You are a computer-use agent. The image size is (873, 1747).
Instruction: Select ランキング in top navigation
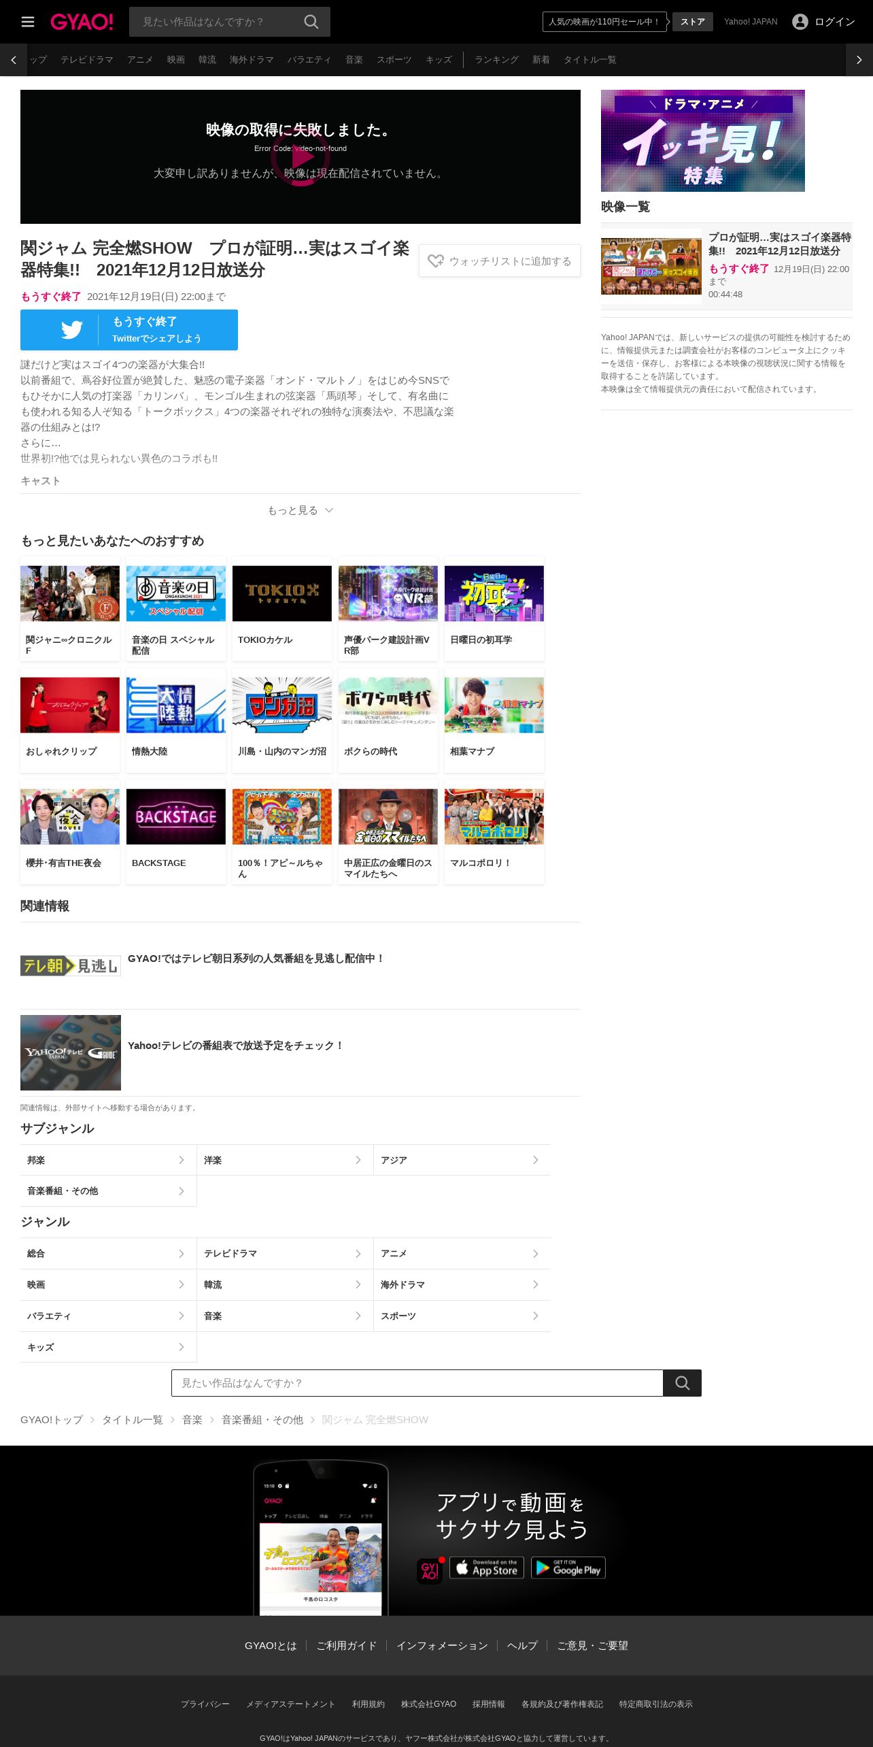click(496, 60)
